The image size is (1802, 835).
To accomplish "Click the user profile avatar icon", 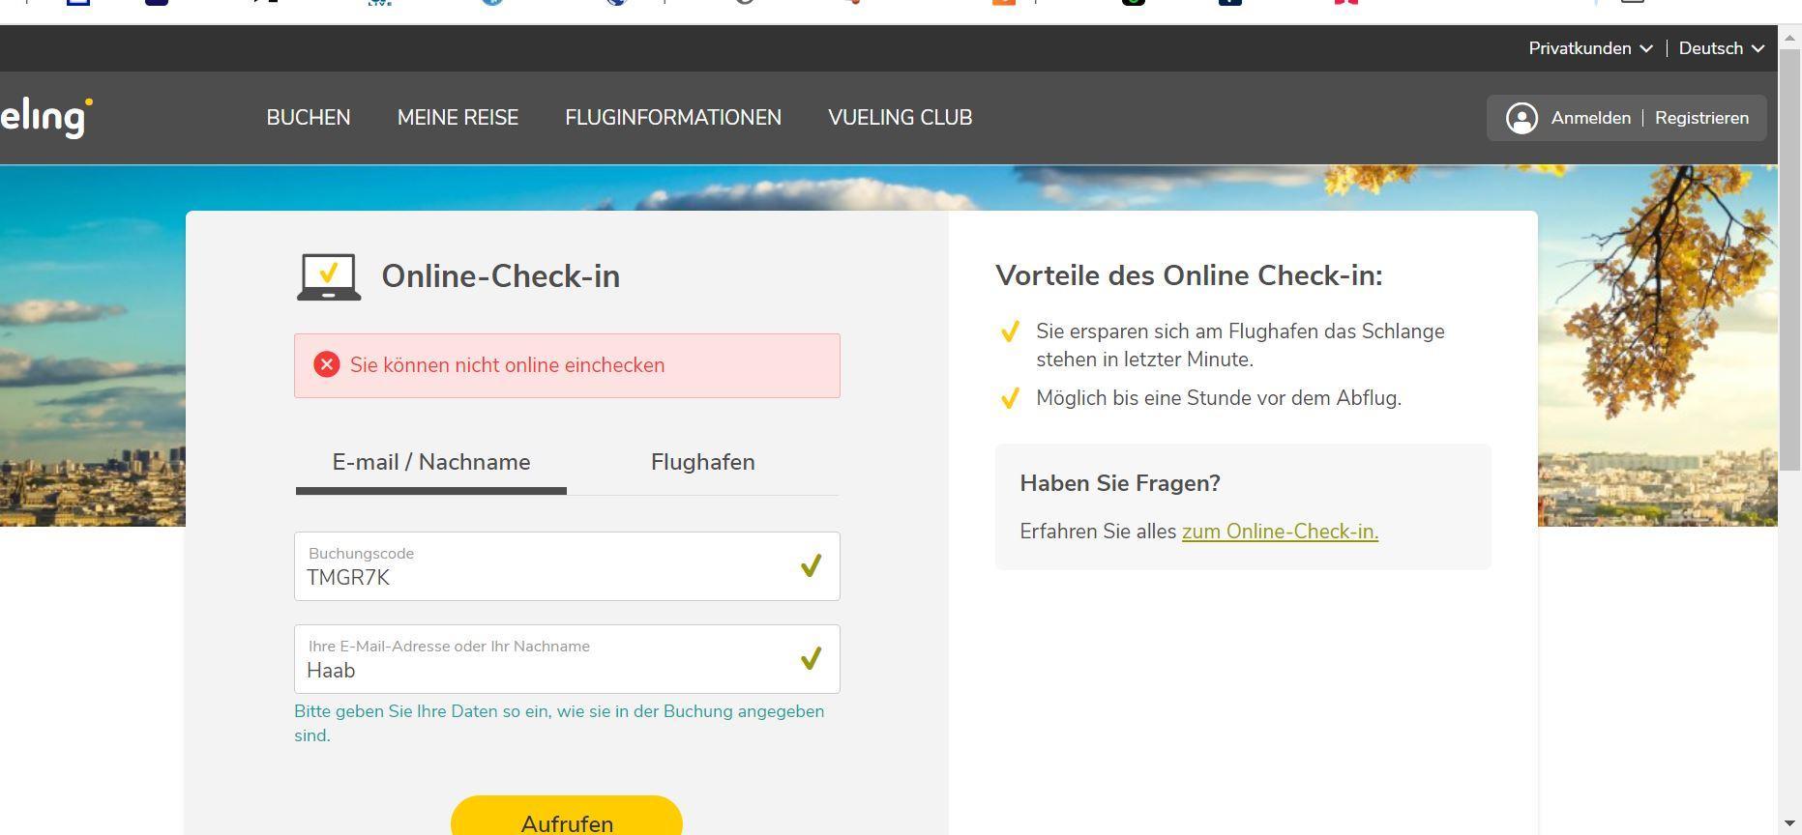I will pos(1521,118).
